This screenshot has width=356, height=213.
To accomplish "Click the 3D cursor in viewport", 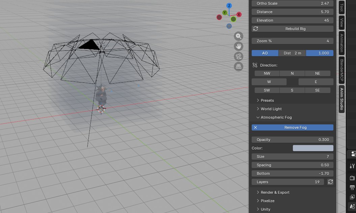I will click(101, 109).
